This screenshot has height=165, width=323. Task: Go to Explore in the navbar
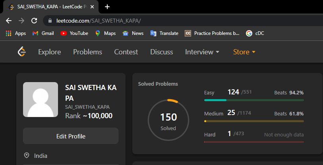click(x=49, y=52)
